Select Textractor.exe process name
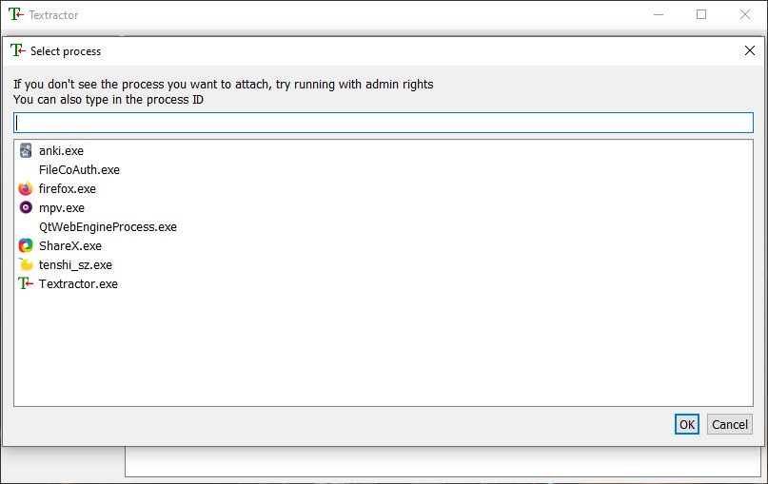Screen dimensions: 768x484 pyautogui.click(x=78, y=284)
